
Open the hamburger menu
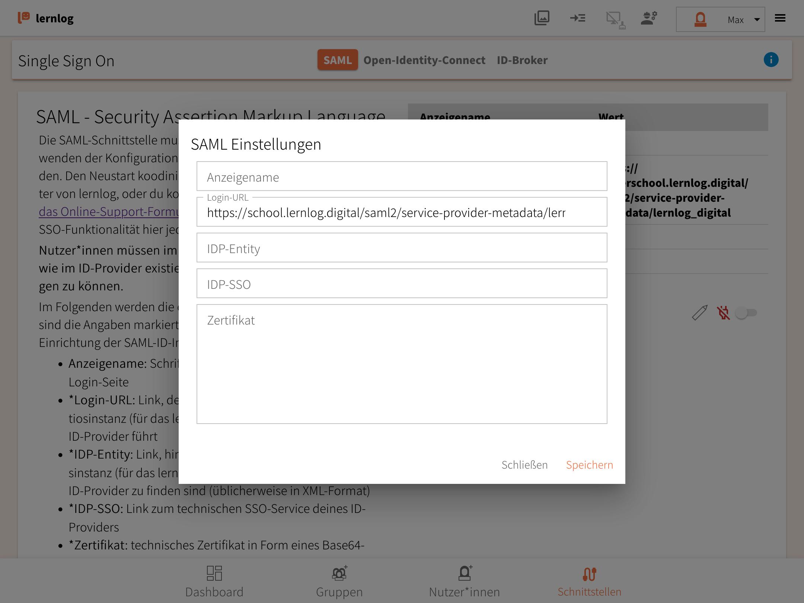click(780, 18)
